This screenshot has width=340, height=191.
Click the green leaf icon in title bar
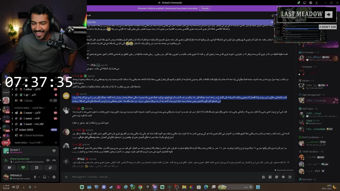coord(299,3)
